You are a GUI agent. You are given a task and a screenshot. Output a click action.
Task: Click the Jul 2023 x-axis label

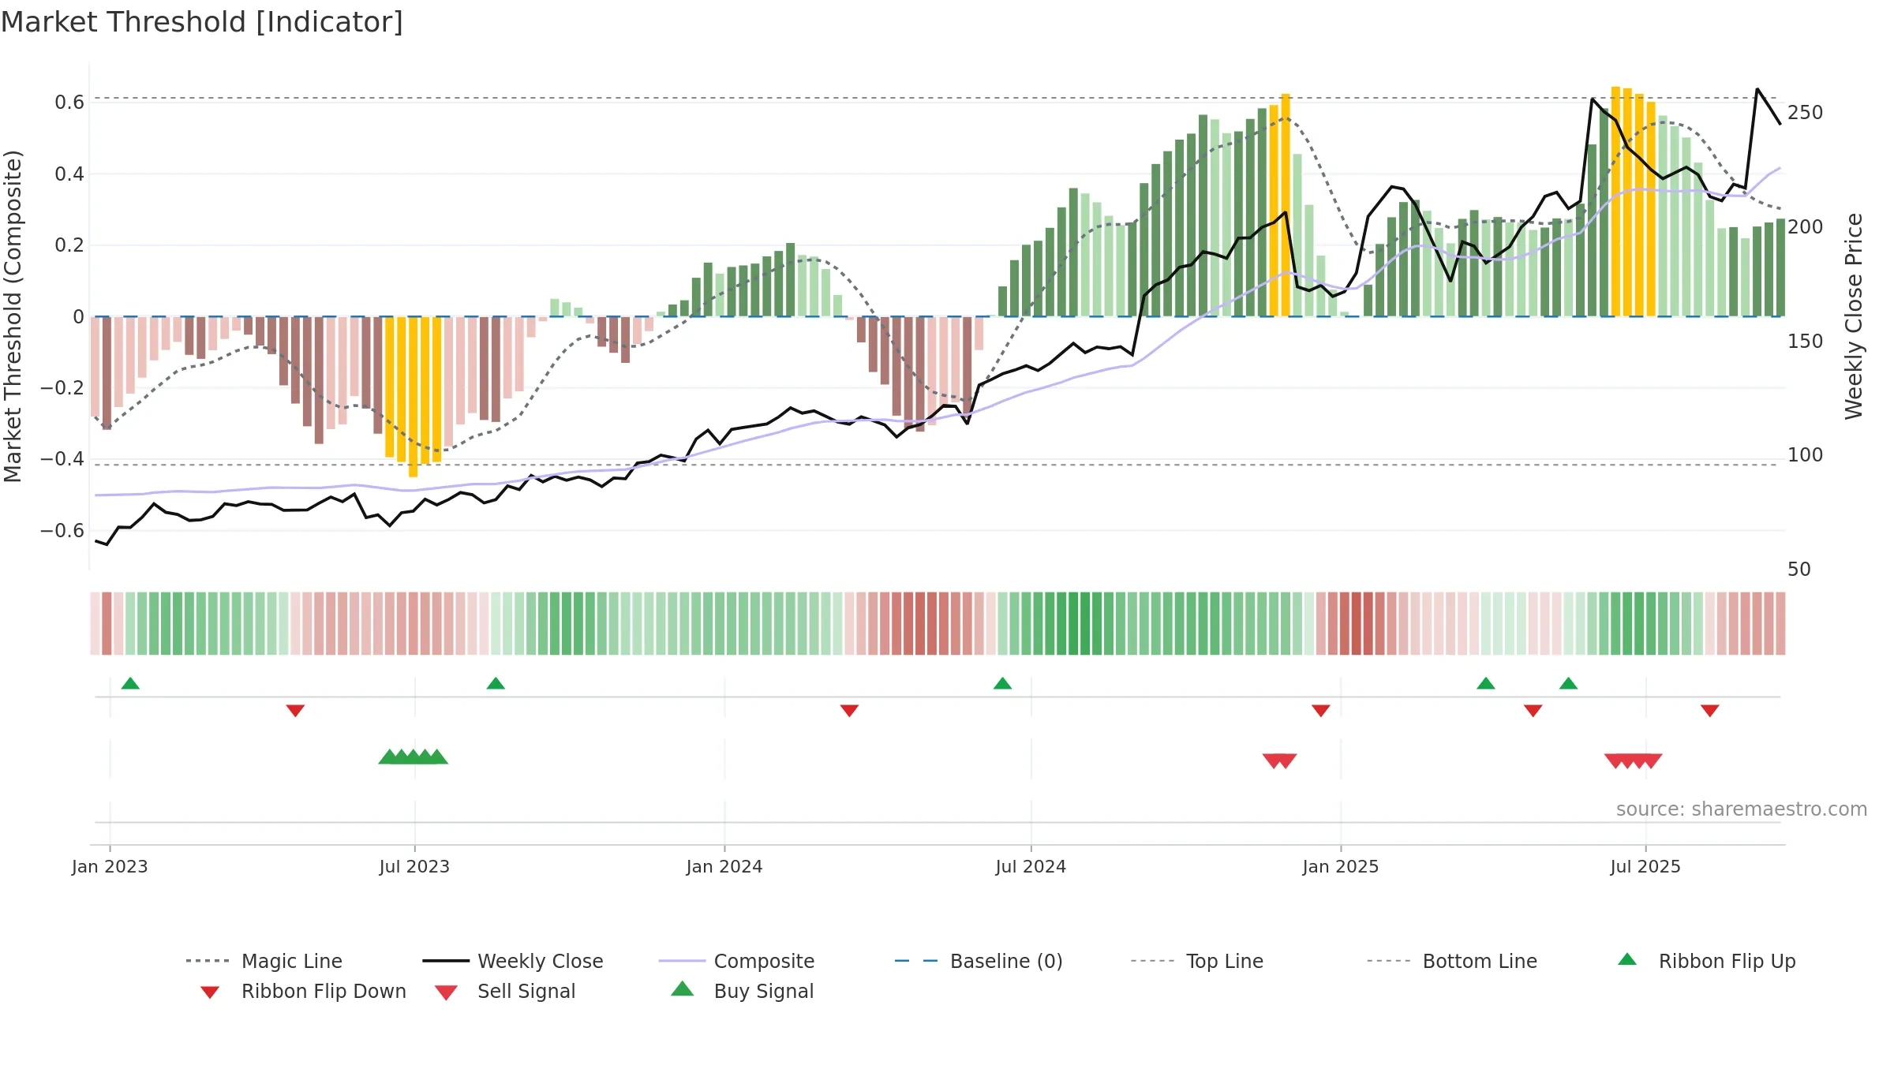click(x=414, y=867)
